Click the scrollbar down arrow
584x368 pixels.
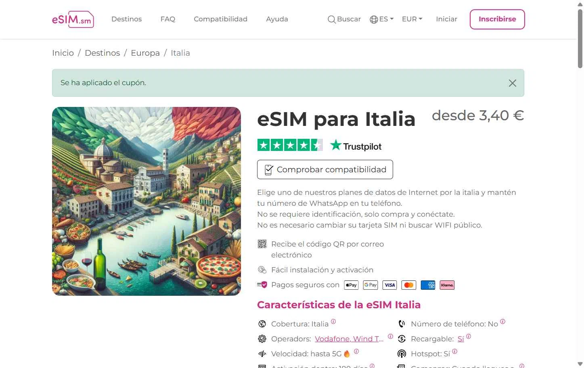click(x=580, y=364)
